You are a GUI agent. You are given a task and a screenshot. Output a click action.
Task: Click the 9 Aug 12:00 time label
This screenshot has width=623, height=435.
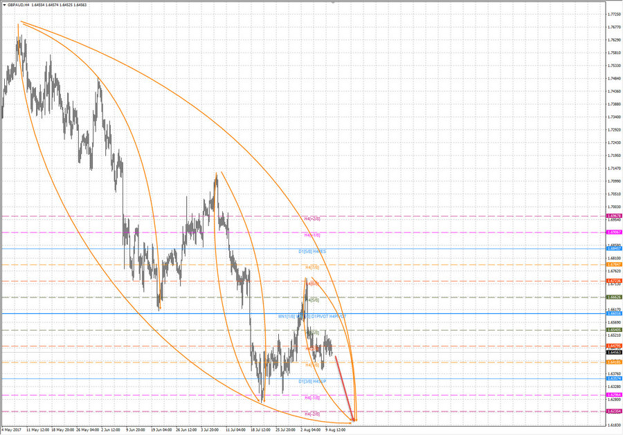[x=335, y=429]
